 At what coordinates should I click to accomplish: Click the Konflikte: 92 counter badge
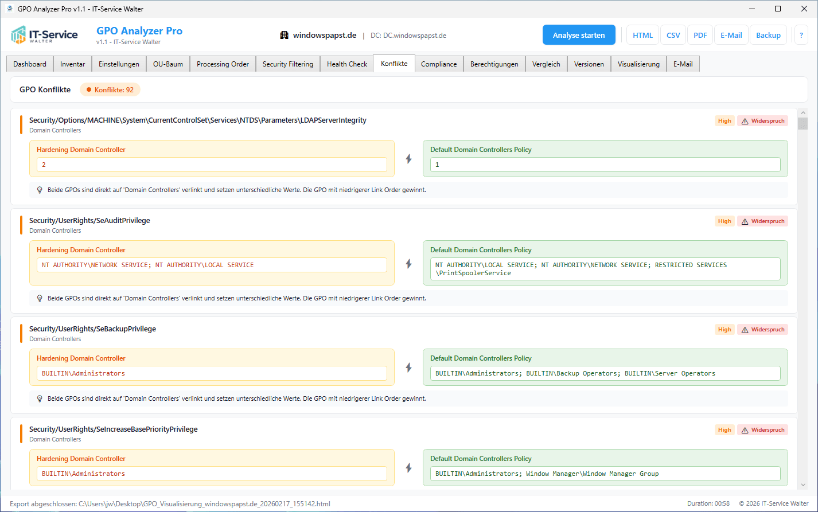[x=110, y=89]
